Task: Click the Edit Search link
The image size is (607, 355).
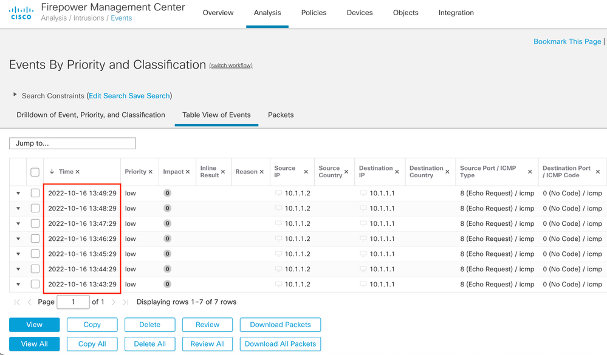Action: (108, 96)
